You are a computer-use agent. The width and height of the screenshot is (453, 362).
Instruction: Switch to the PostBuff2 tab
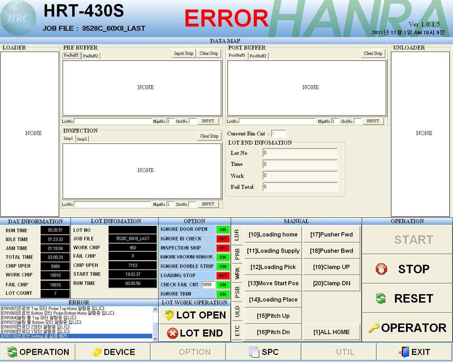click(258, 56)
